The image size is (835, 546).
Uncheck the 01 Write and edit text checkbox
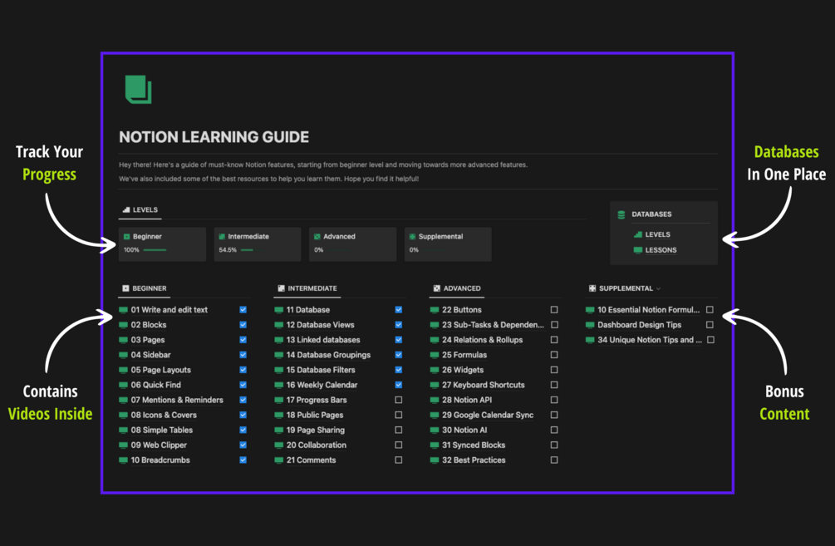[243, 309]
